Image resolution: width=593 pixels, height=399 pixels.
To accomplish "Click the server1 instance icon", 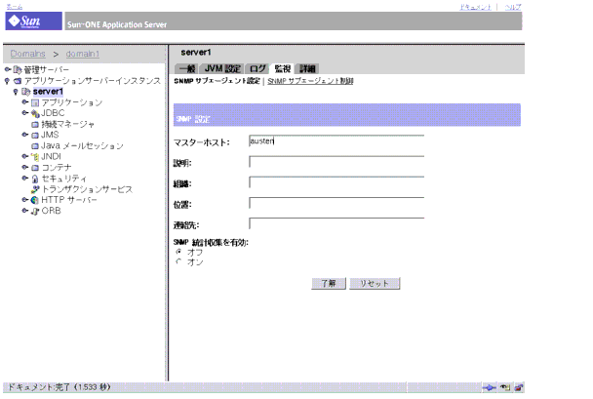I will [x=25, y=92].
